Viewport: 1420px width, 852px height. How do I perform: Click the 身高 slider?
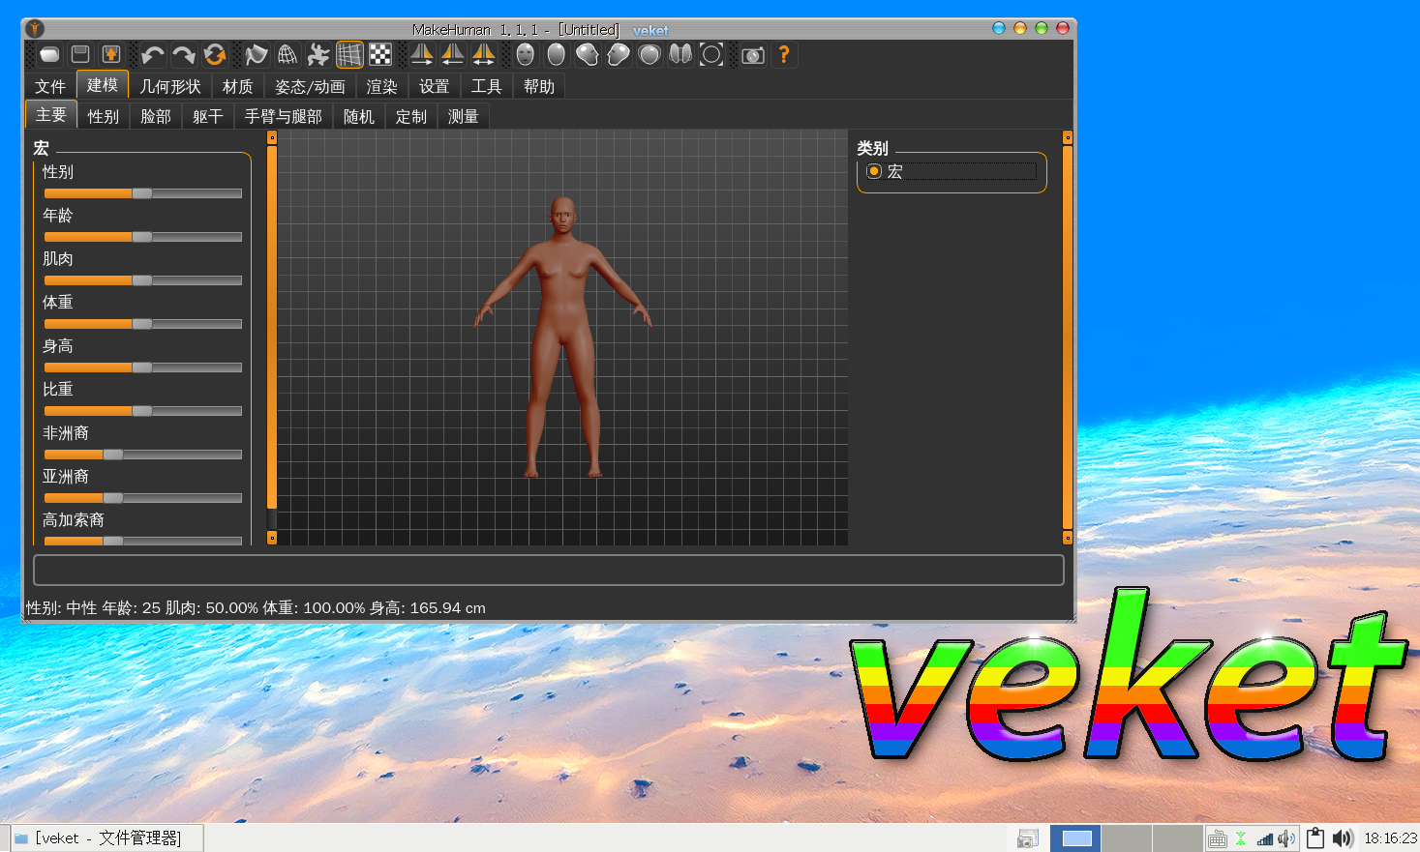tap(143, 367)
